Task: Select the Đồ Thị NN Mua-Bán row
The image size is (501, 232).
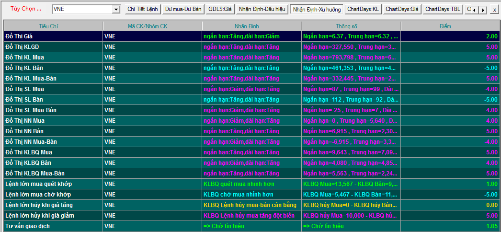Action: [x=251, y=142]
